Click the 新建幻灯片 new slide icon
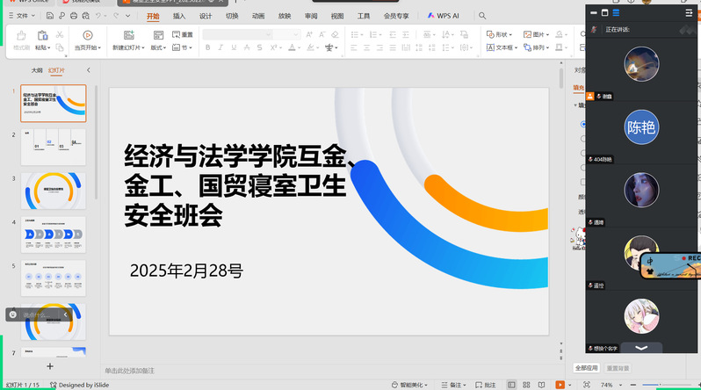Viewport: 701px width, 390px height. click(x=129, y=35)
